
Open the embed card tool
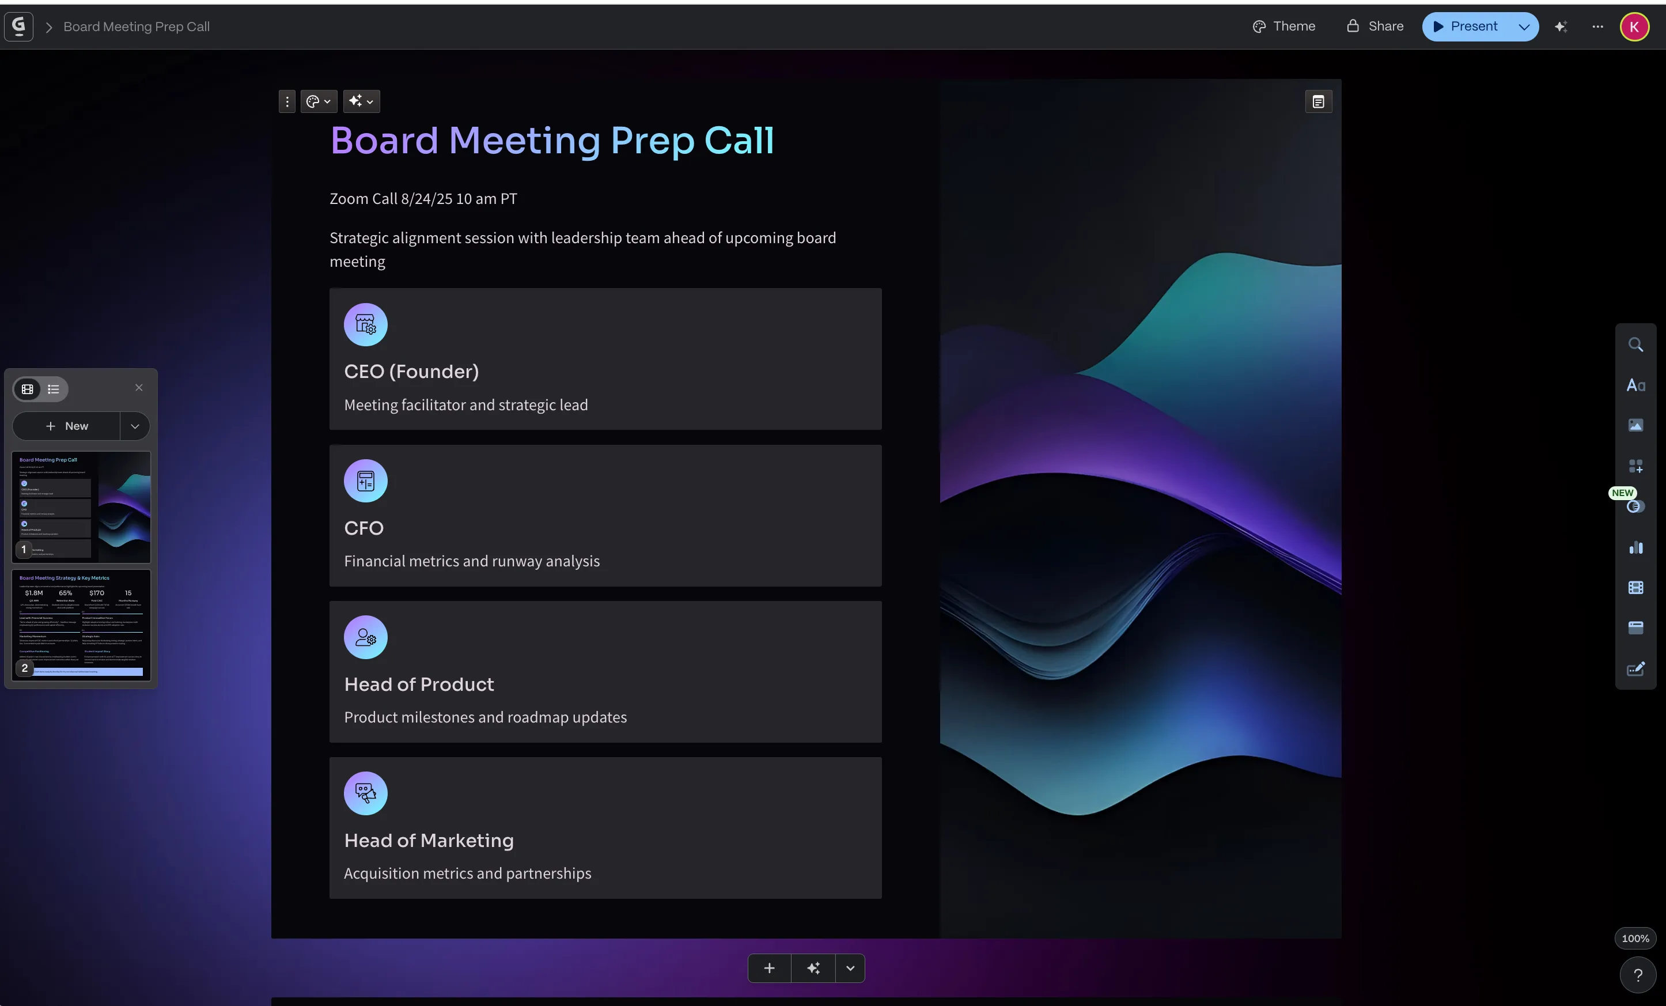pyautogui.click(x=1635, y=627)
